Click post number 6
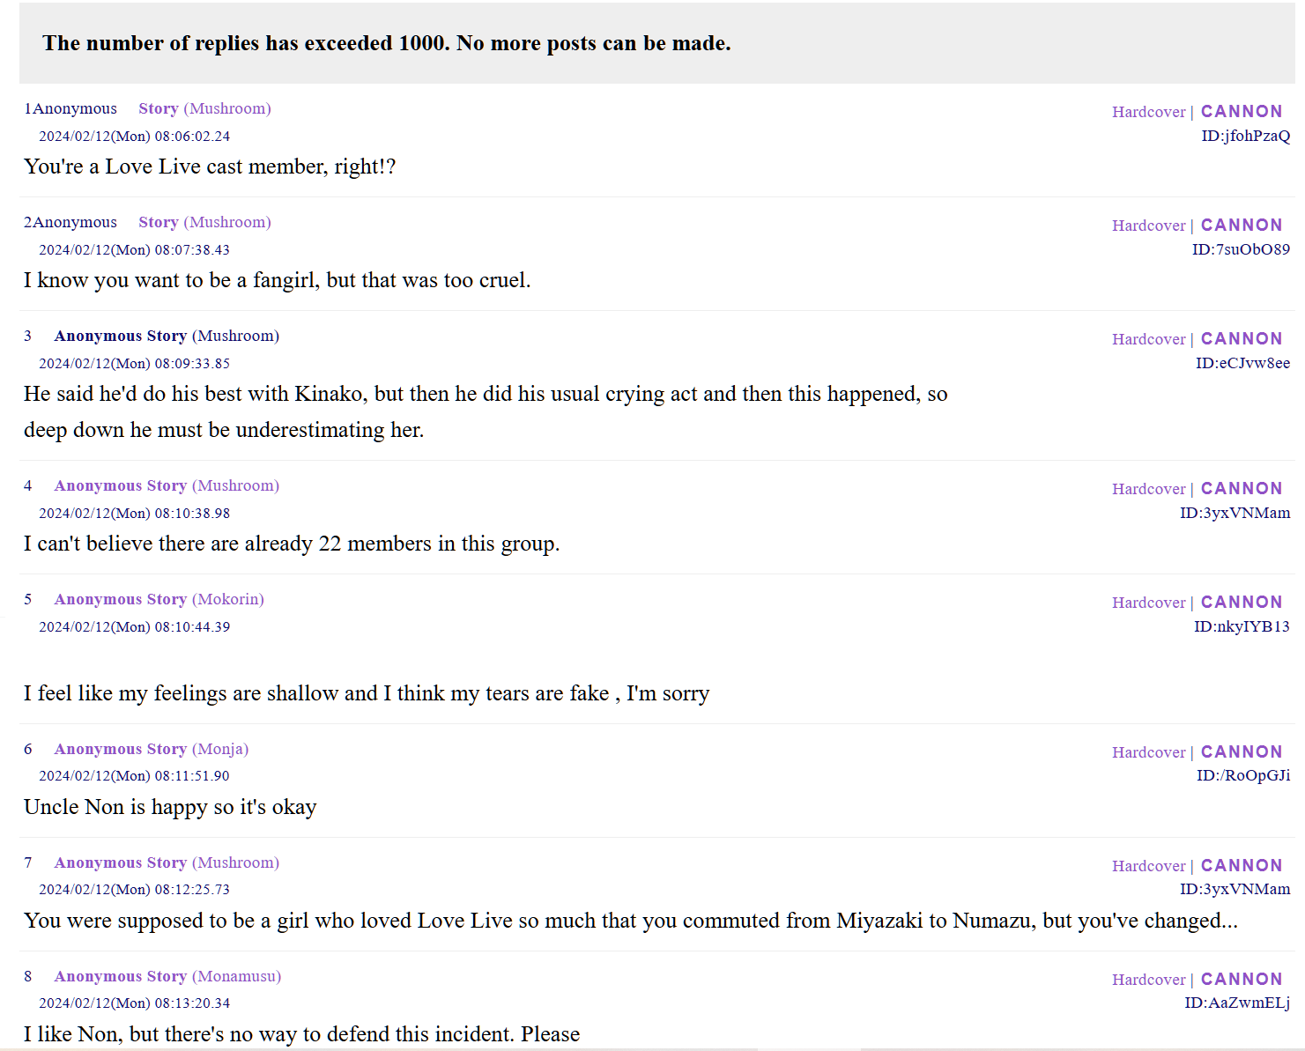Screen dimensions: 1305x1051 pyautogui.click(x=28, y=749)
